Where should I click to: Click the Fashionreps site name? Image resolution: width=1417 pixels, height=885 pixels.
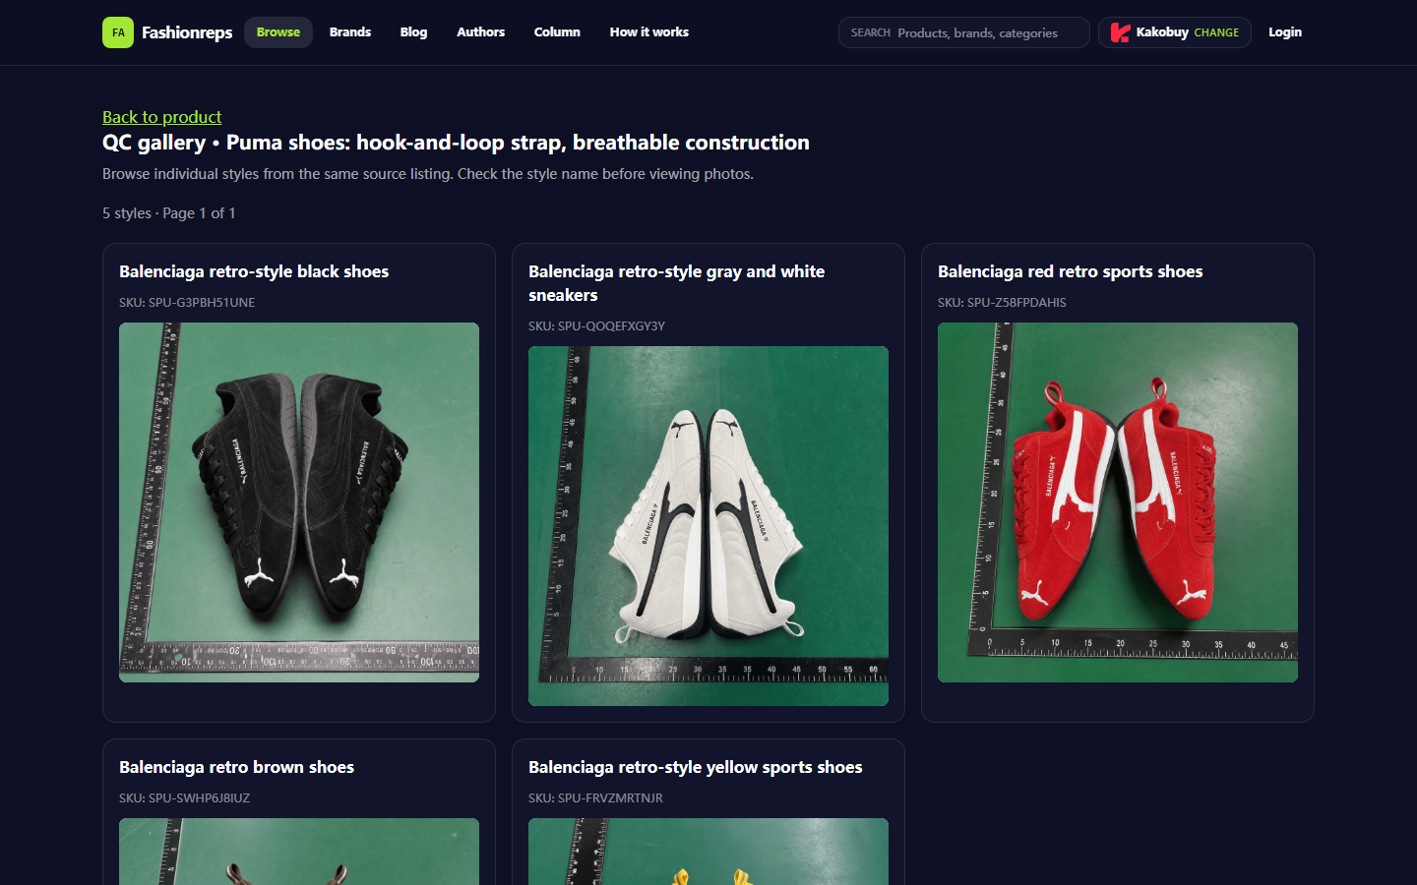[x=187, y=32]
